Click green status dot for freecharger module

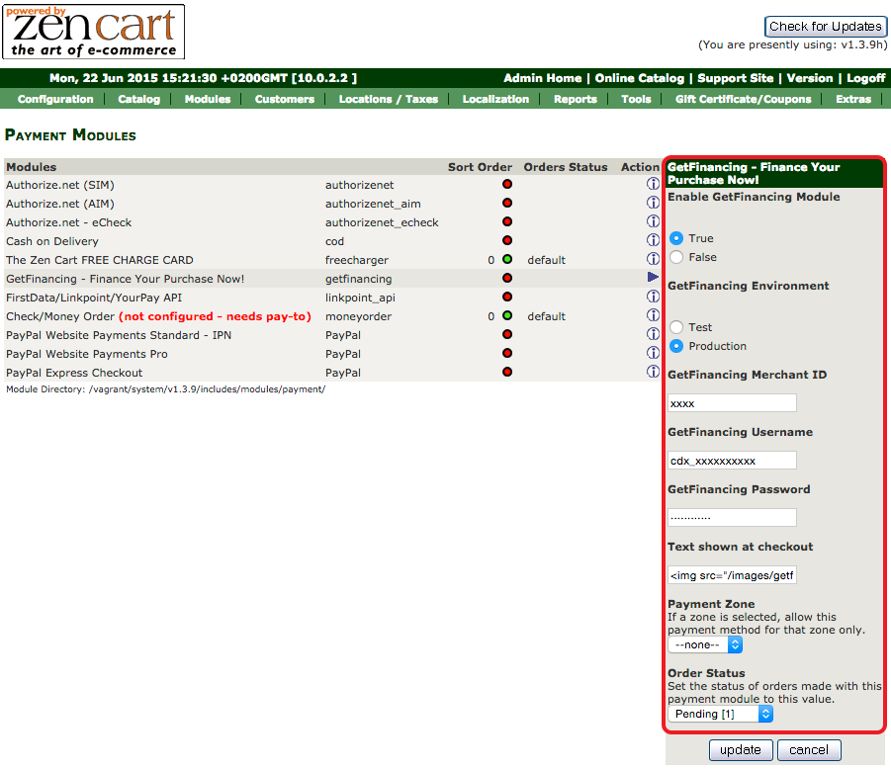click(x=507, y=259)
